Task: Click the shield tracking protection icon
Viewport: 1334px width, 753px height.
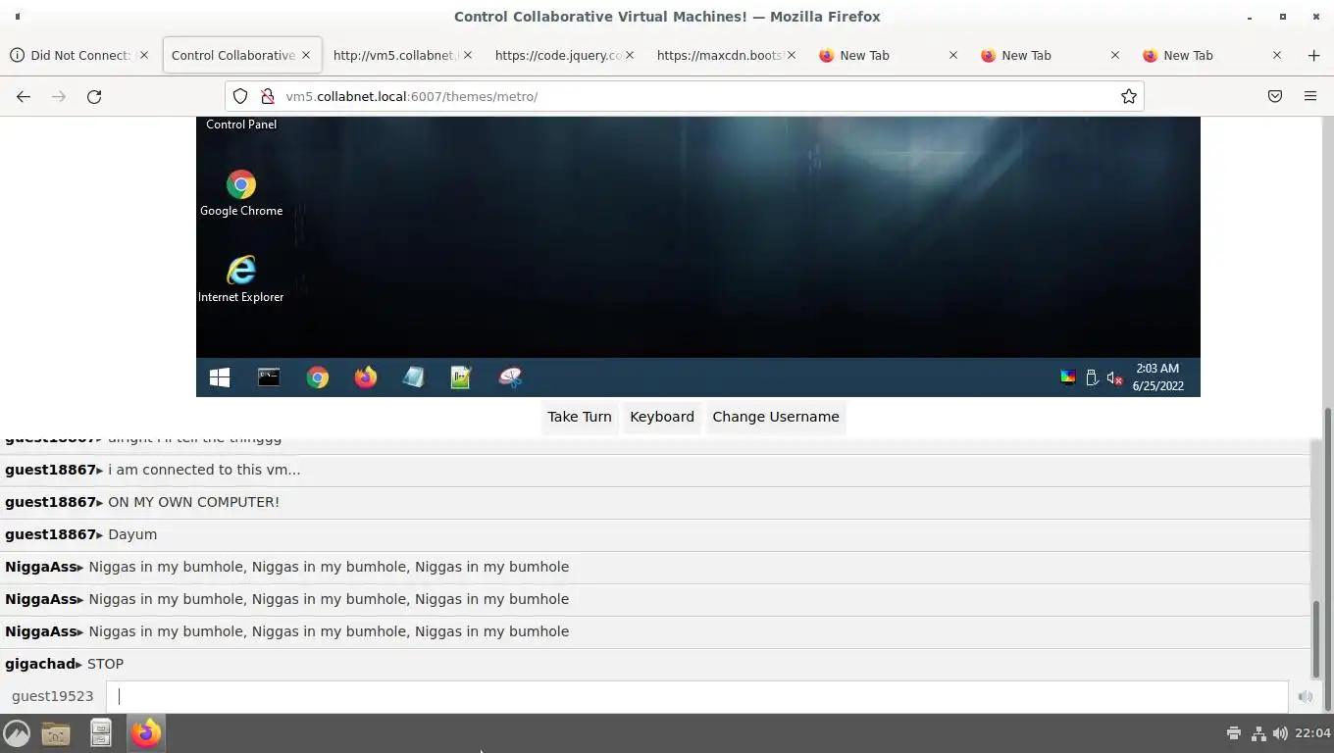Action: pyautogui.click(x=240, y=96)
